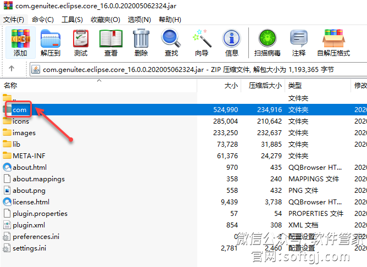Select the images folder icon
367x267 pixels.
coord(7,132)
